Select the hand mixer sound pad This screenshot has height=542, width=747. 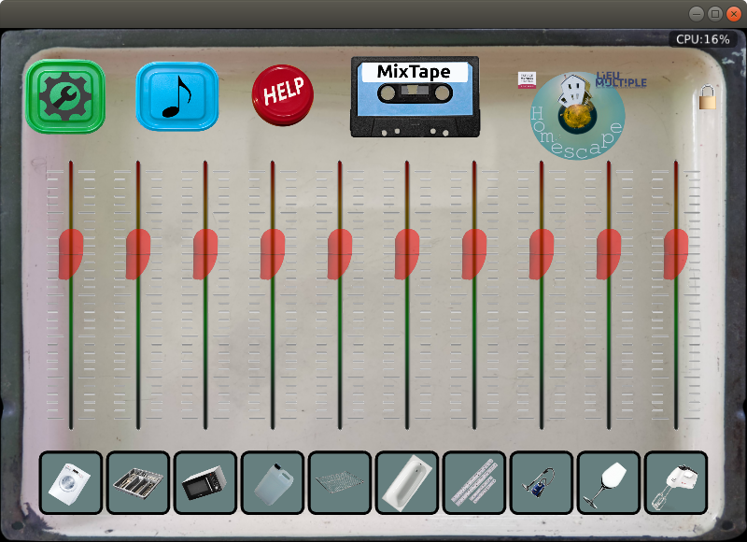(675, 482)
